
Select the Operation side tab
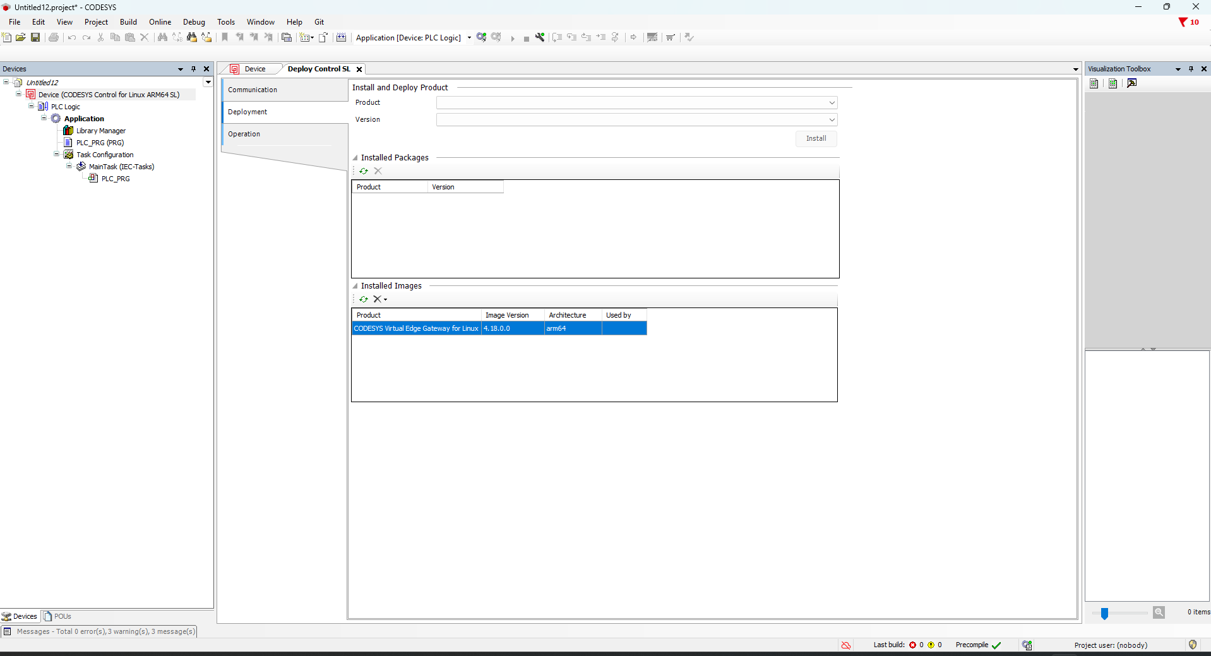(244, 134)
